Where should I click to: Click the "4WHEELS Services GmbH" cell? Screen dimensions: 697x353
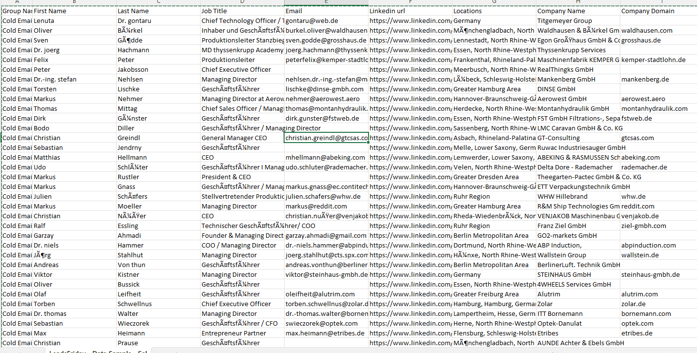pyautogui.click(x=578, y=284)
